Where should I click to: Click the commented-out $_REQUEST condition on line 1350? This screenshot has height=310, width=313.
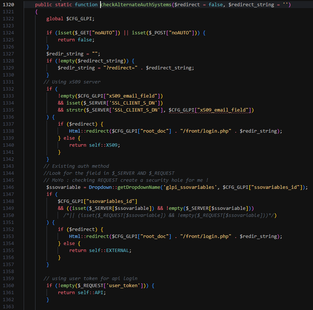[x=169, y=215]
